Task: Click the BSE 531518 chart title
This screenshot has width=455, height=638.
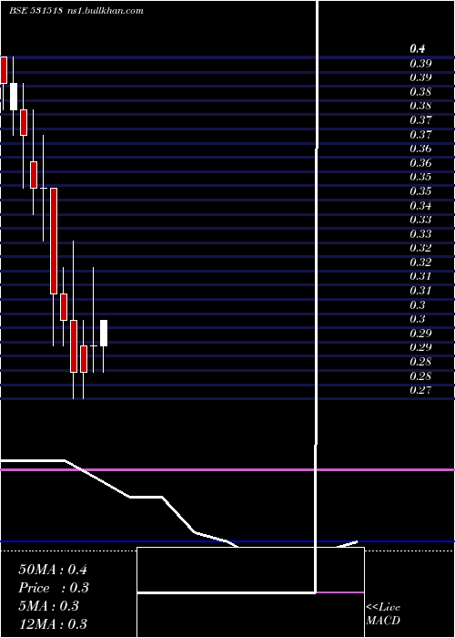Action: [35, 11]
